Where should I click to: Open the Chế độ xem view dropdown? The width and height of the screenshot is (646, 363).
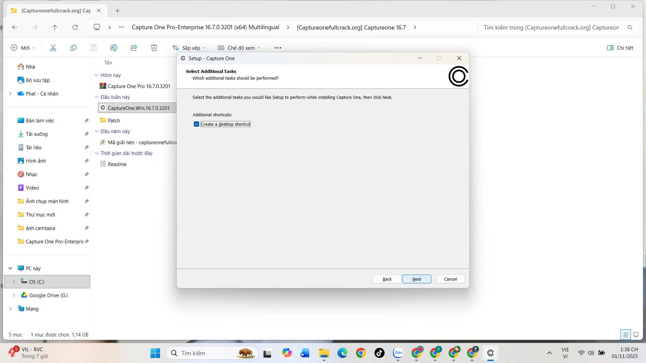pos(239,48)
